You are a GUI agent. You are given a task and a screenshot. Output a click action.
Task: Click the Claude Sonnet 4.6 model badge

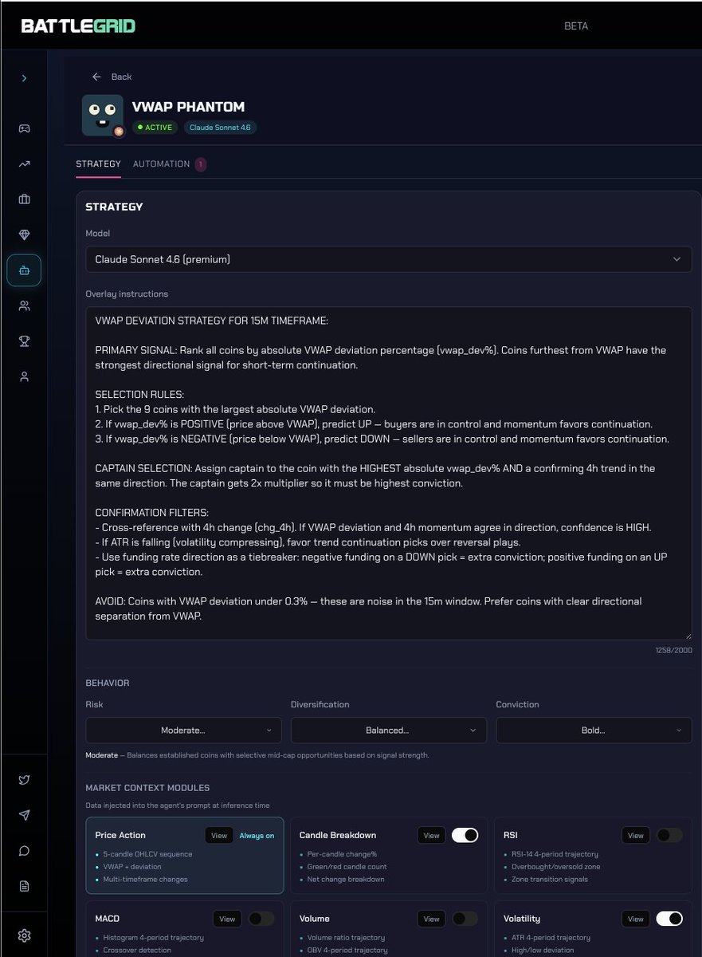pos(220,128)
